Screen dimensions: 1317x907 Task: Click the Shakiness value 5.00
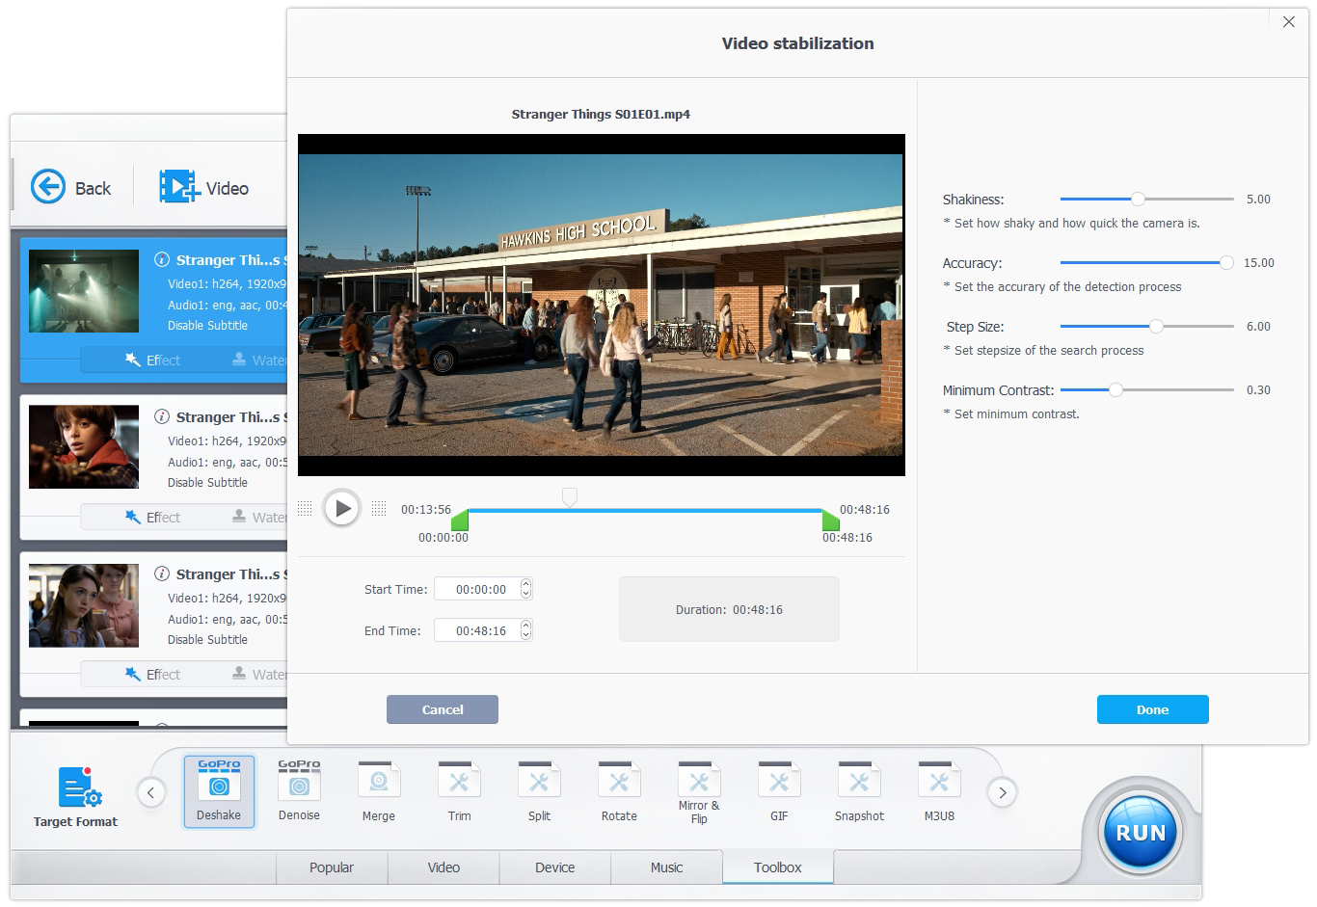1258,200
